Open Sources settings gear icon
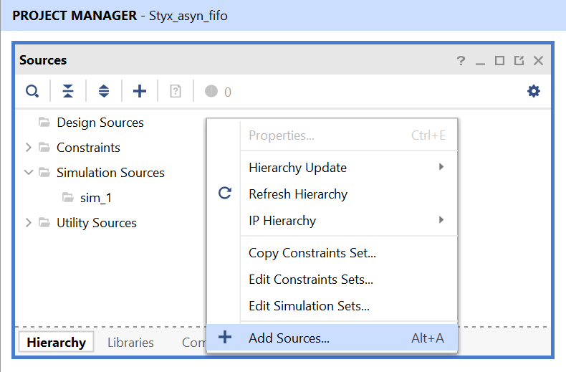This screenshot has height=372, width=566. coord(534,91)
